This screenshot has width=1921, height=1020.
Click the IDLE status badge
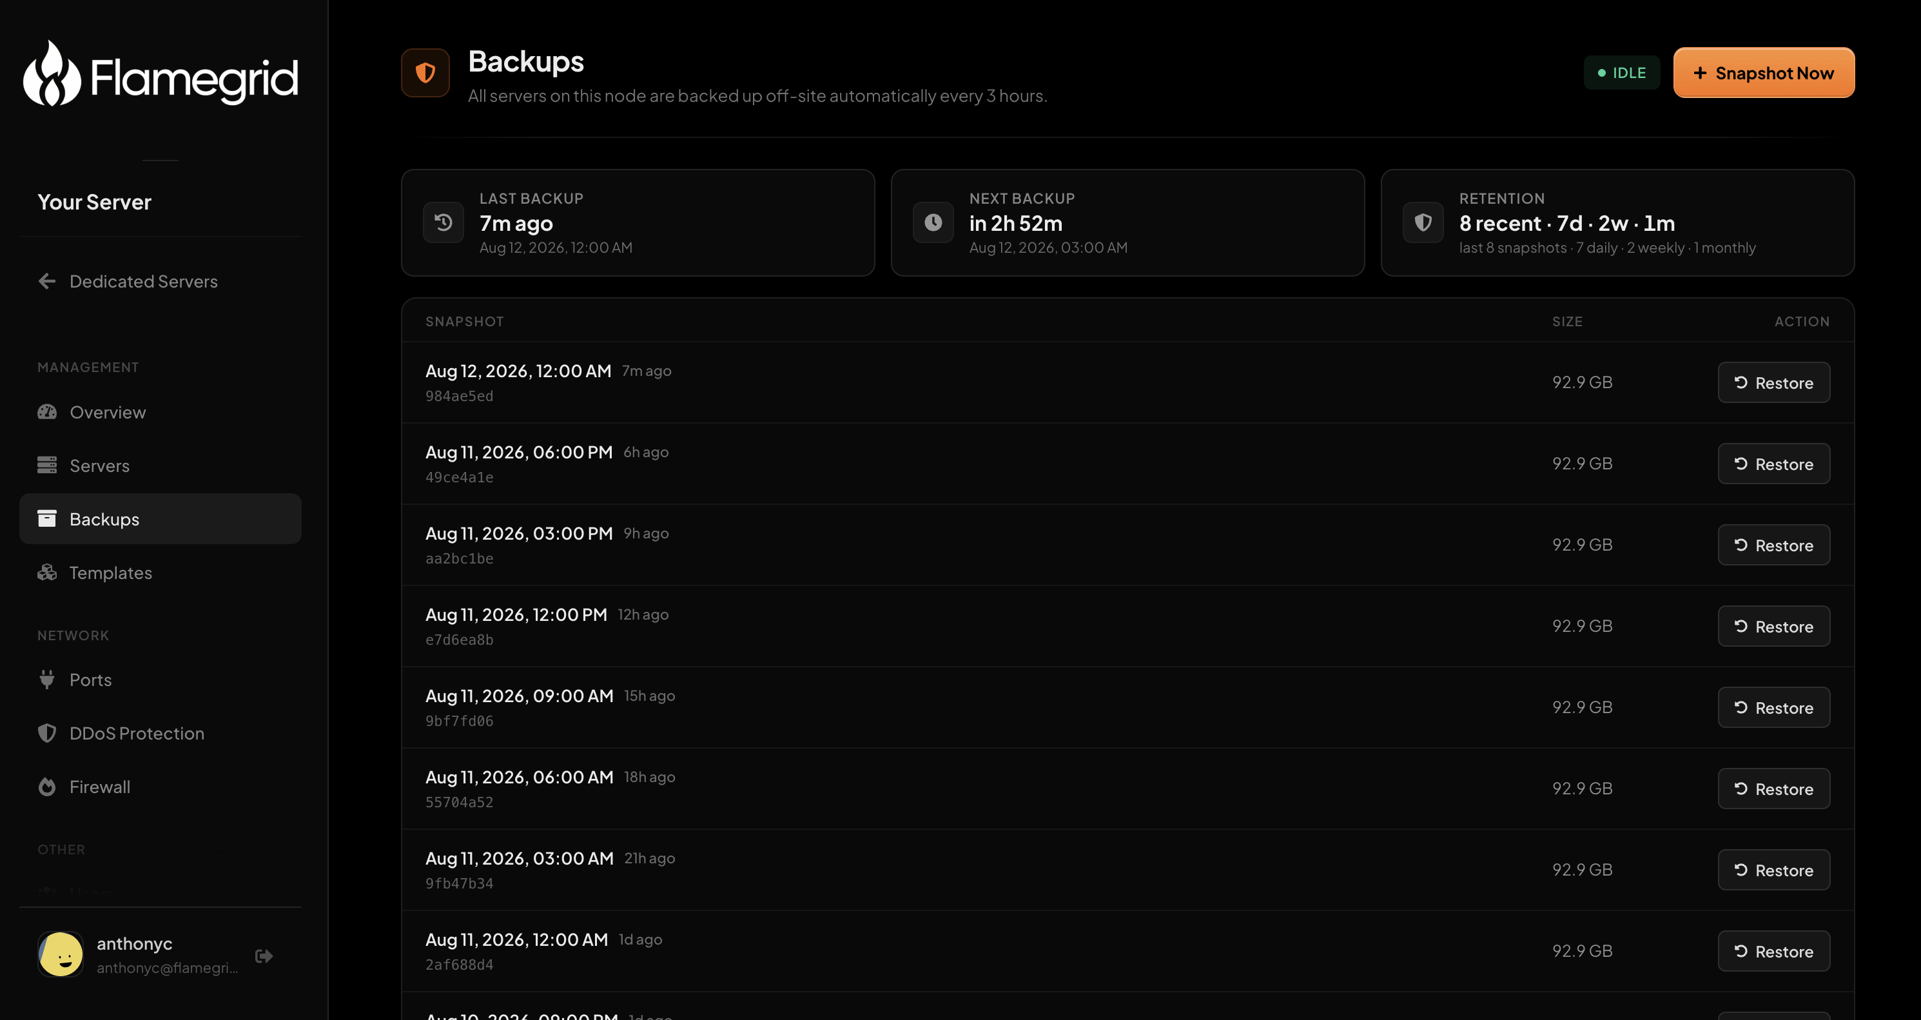pos(1621,73)
